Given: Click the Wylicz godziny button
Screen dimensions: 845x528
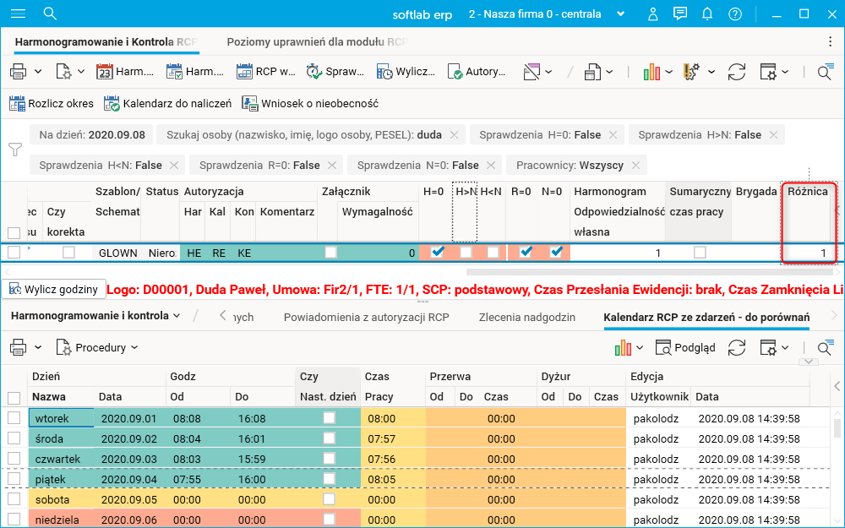Looking at the screenshot, I should click(x=55, y=289).
